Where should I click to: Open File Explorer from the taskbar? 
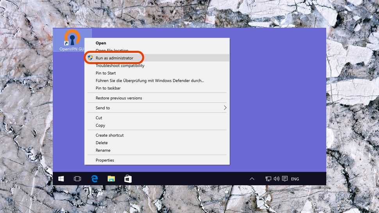[111, 179]
